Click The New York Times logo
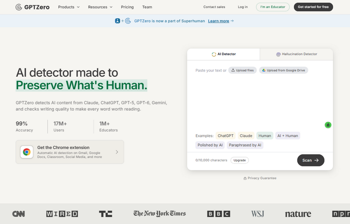The width and height of the screenshot is (350, 224). tap(159, 213)
